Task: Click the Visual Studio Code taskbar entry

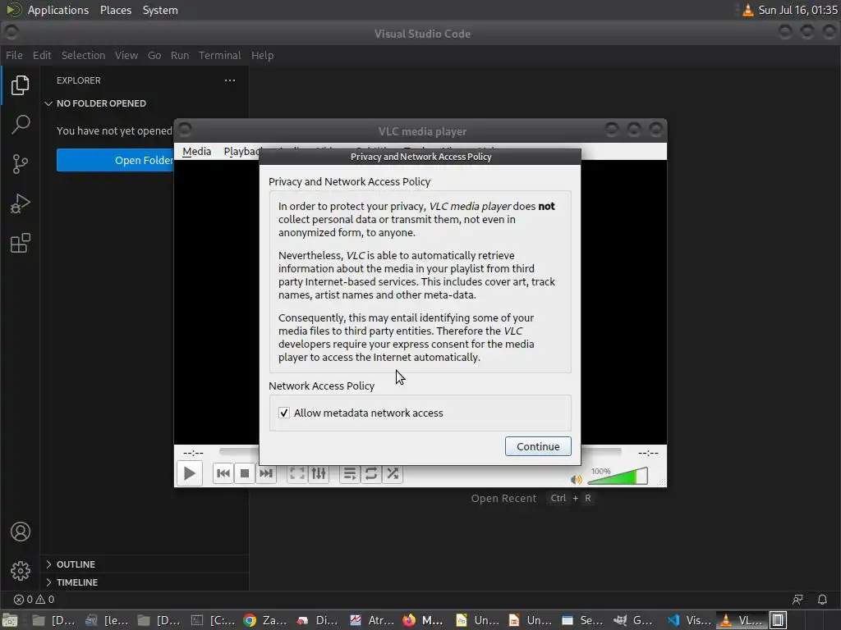Action: [x=691, y=620]
